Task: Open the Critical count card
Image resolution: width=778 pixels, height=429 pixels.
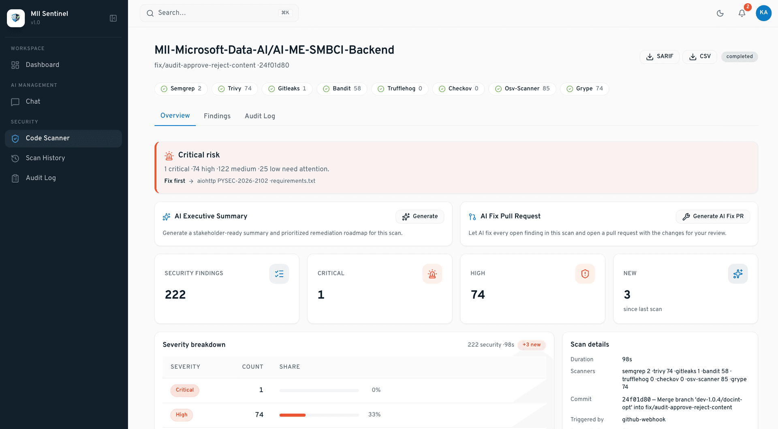Action: coord(380,289)
